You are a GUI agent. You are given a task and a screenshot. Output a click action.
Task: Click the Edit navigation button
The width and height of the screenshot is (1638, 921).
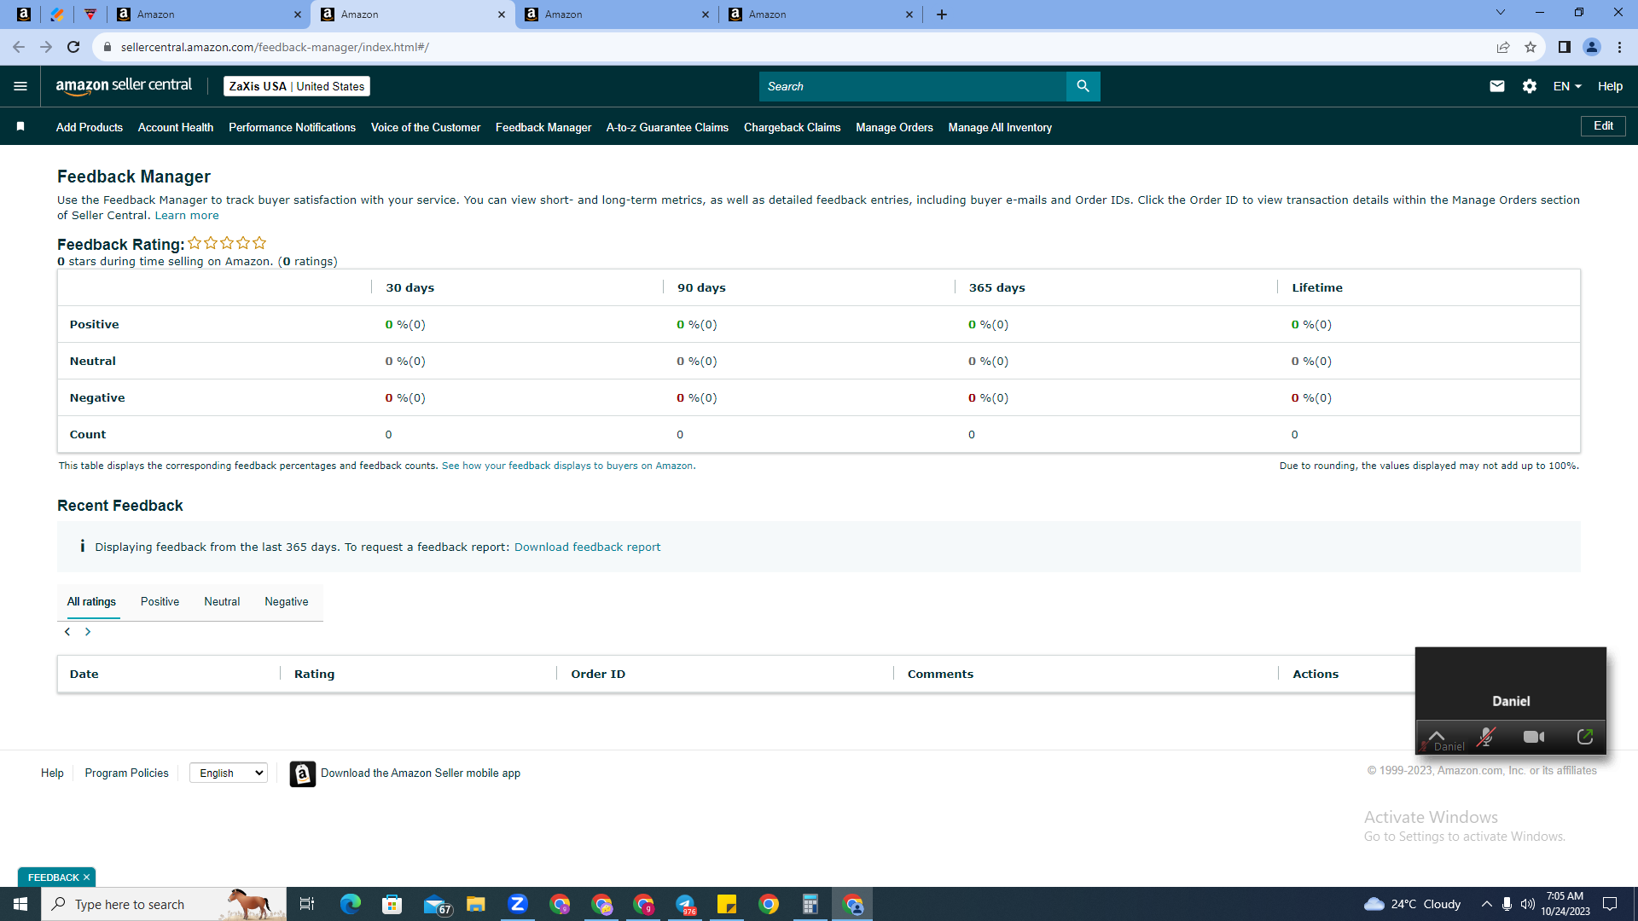[x=1603, y=126]
